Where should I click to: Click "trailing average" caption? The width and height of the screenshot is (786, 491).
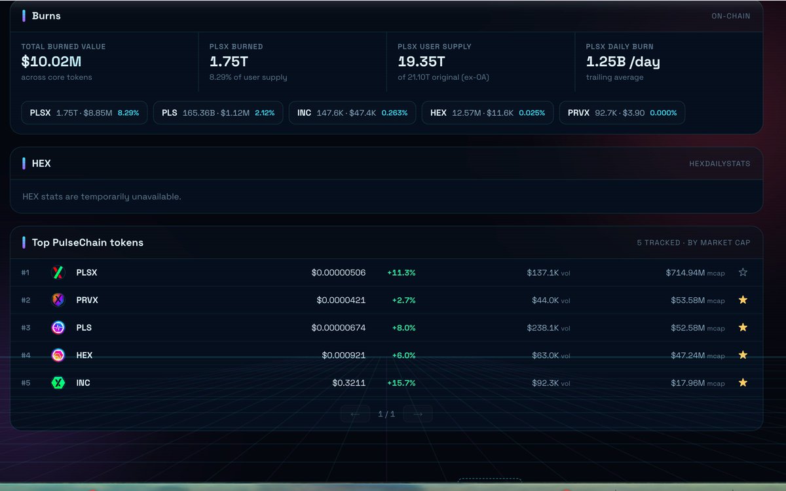click(x=614, y=77)
